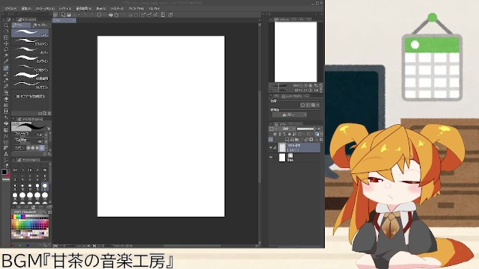Toggle Lock layer icon in Layer panel

[290, 134]
